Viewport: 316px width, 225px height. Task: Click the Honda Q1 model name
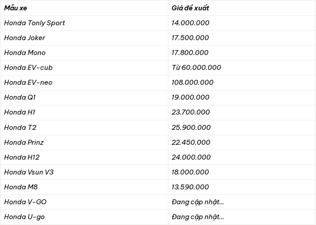click(20, 97)
